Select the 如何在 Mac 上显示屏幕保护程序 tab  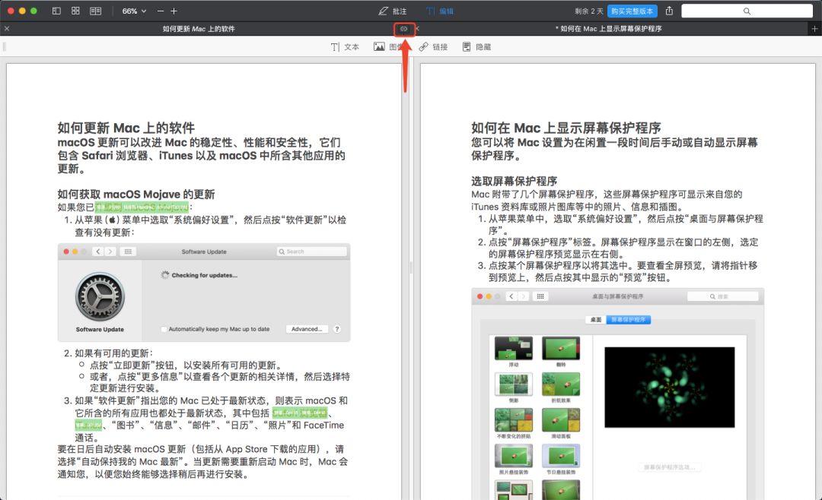click(609, 29)
